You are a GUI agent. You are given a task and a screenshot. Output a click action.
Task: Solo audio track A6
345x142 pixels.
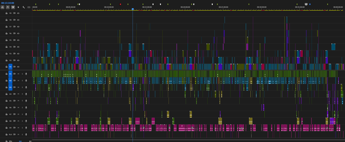tap(22, 107)
